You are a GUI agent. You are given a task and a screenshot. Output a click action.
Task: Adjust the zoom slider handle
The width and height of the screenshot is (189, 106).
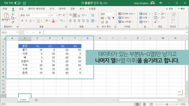167,104
